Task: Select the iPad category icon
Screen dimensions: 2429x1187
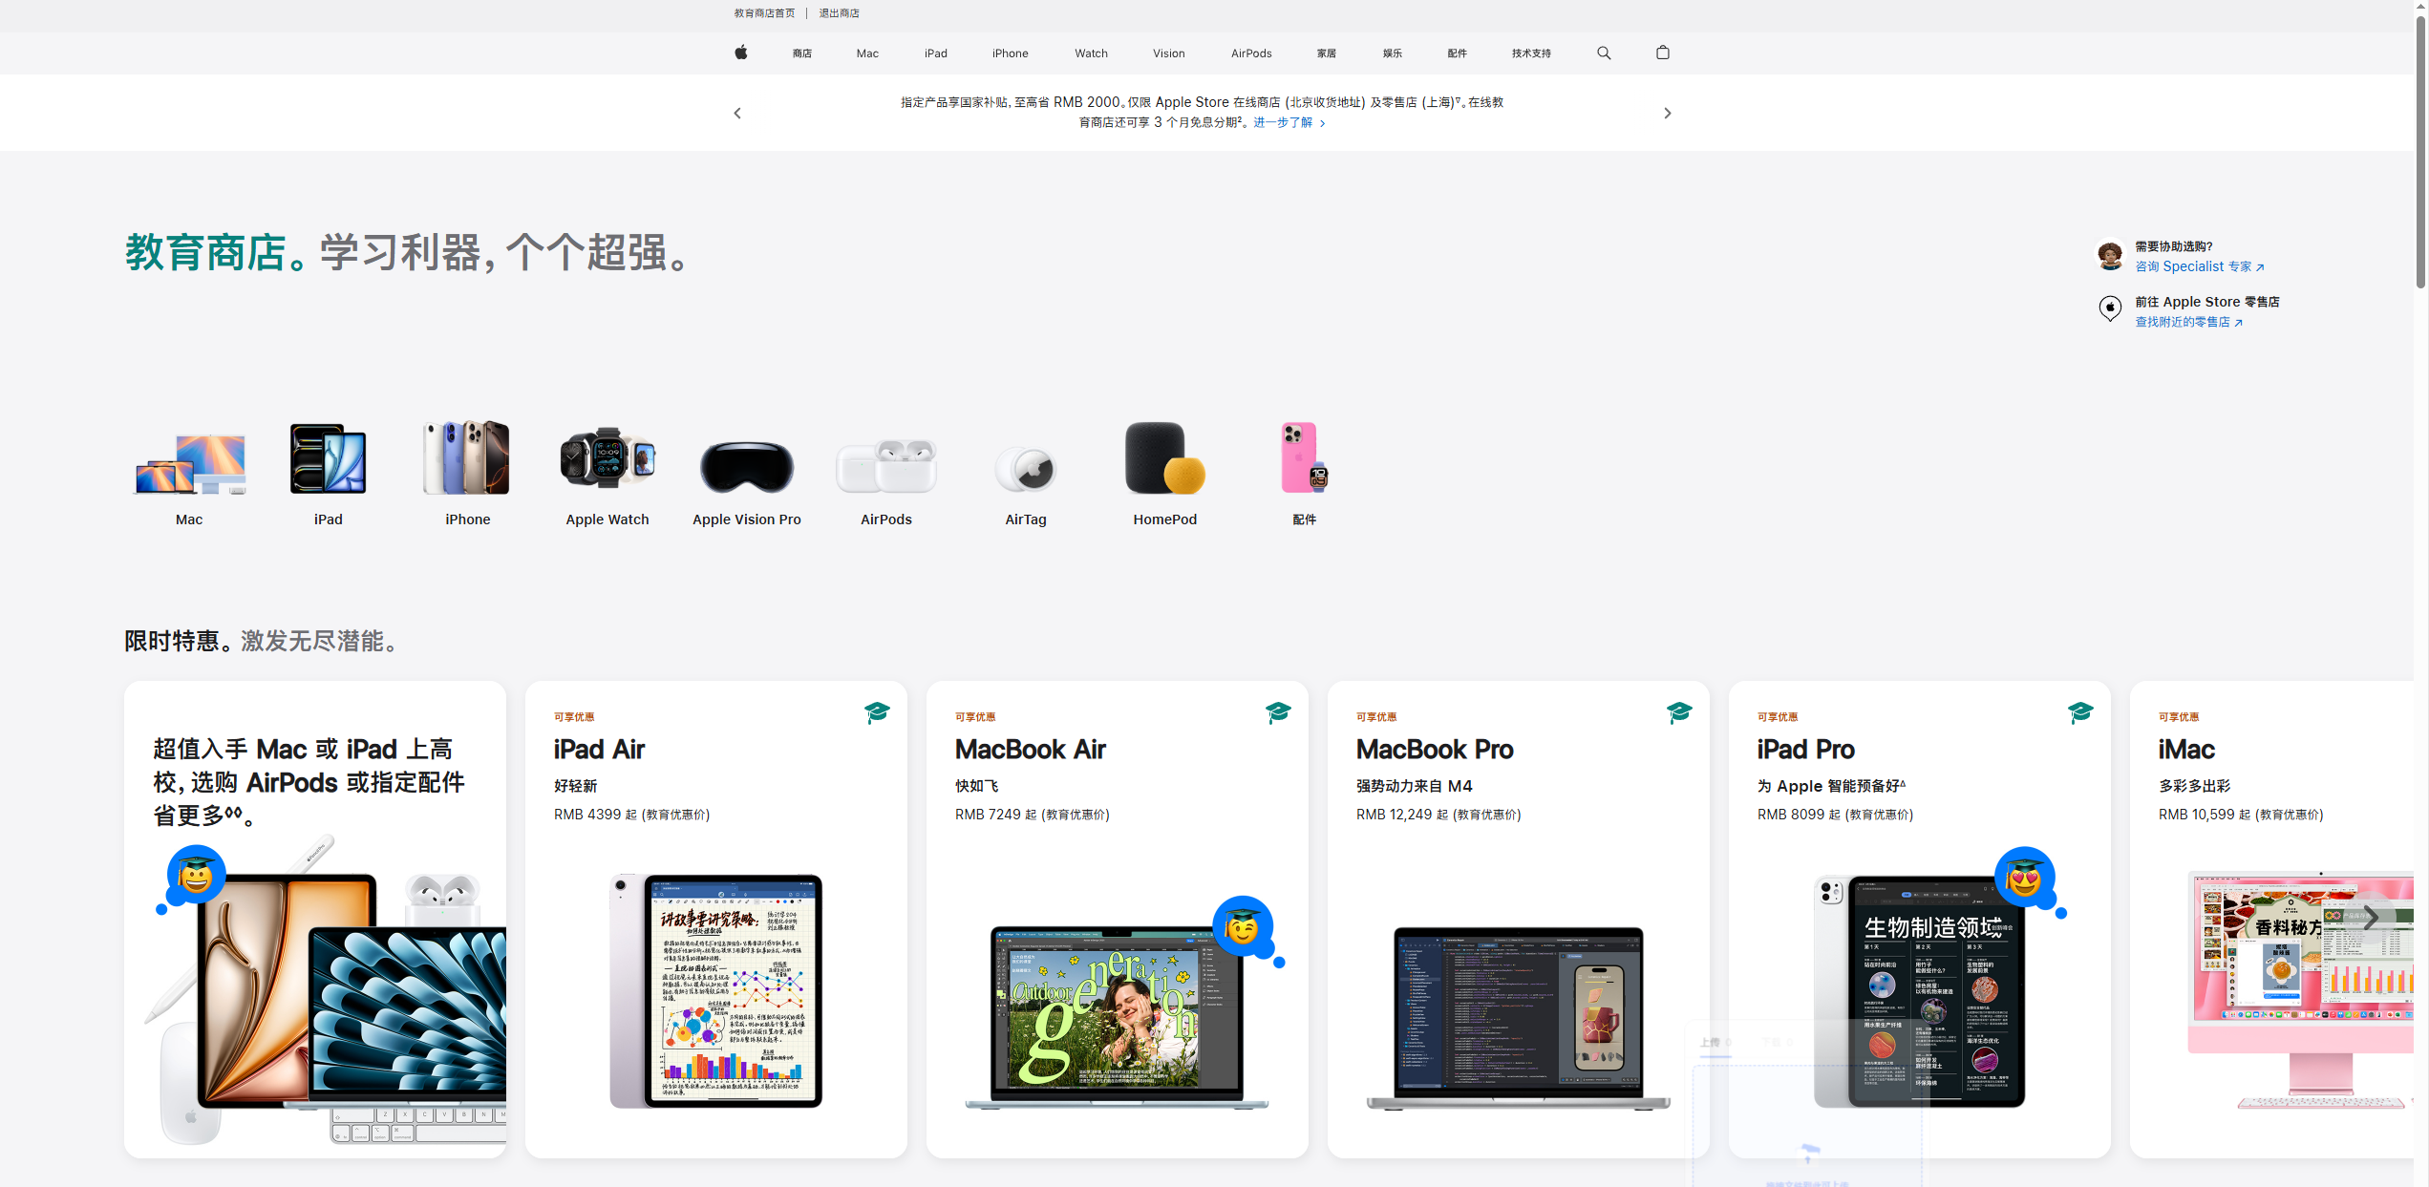Action: [x=329, y=459]
